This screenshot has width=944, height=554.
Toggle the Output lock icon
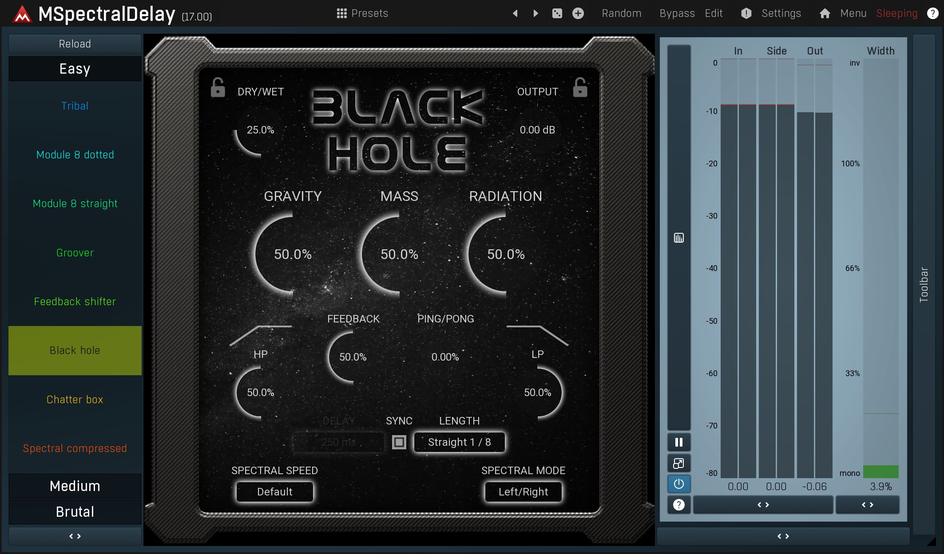click(580, 88)
